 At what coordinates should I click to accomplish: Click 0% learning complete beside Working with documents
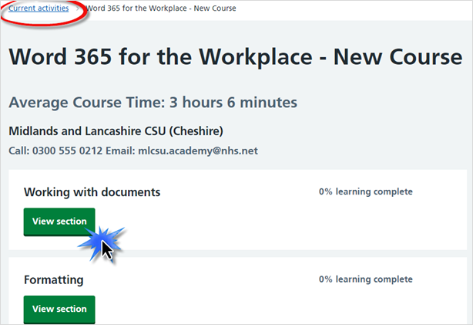(x=366, y=191)
